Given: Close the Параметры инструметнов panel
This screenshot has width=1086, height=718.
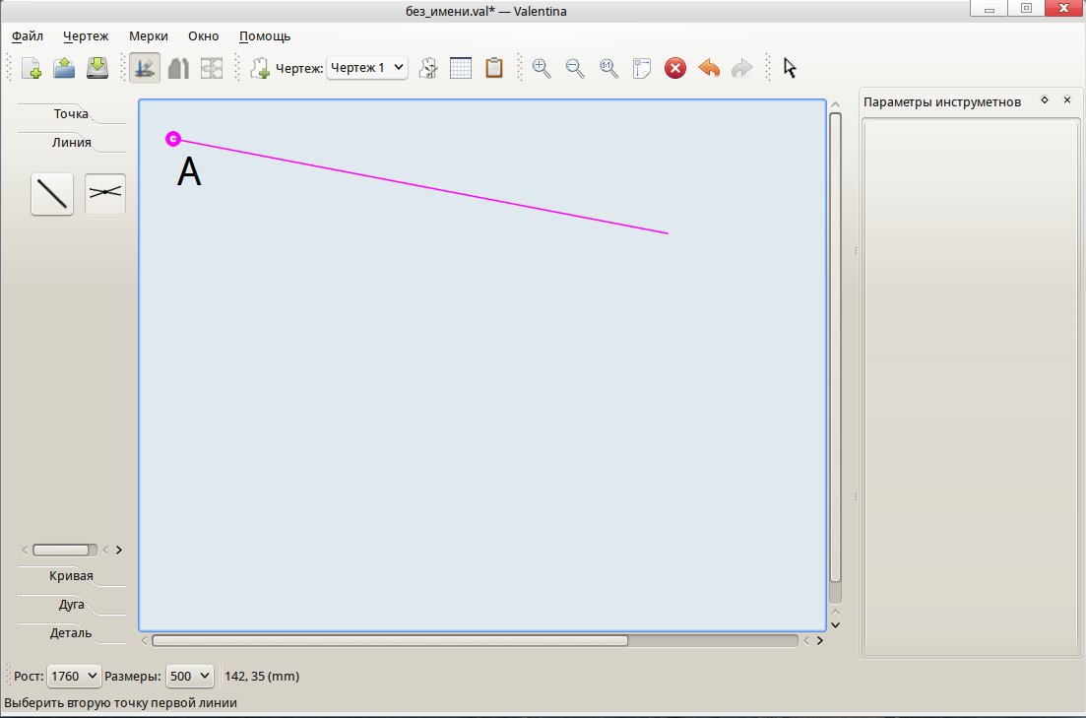Looking at the screenshot, I should point(1067,100).
